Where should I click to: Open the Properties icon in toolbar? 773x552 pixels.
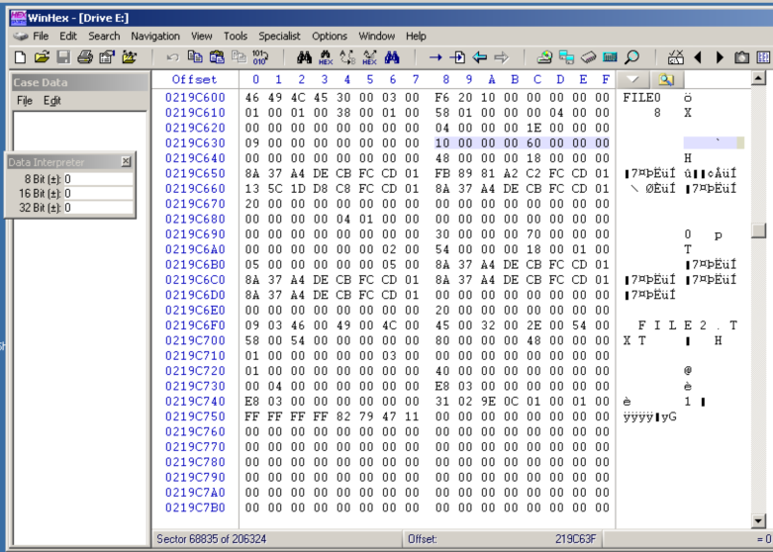point(107,57)
